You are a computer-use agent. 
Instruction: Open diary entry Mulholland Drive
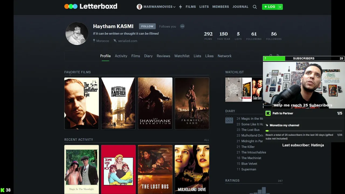click(x=252, y=136)
